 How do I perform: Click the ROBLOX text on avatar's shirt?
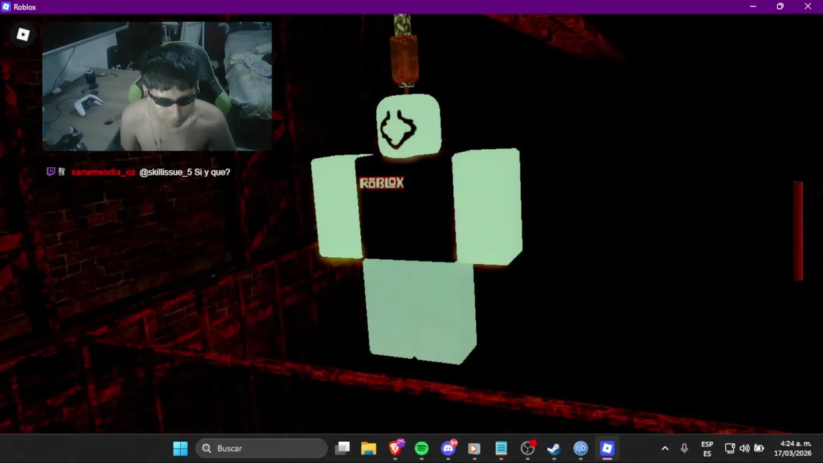point(381,183)
